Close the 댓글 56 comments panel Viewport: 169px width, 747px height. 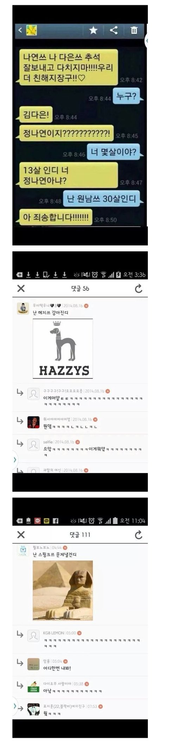coord(21,289)
